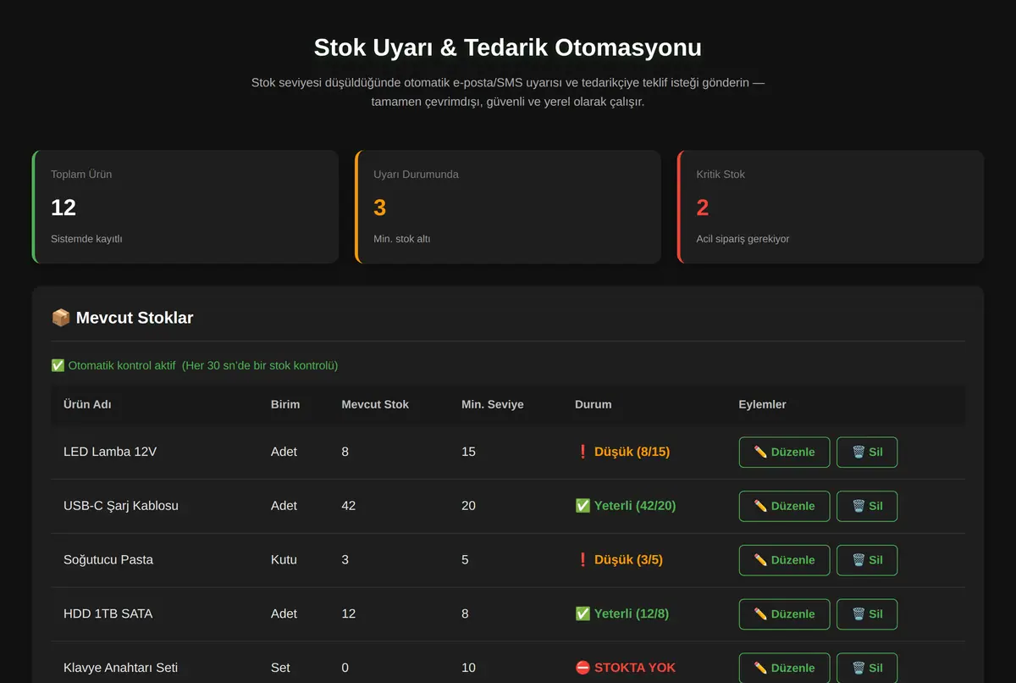The height and width of the screenshot is (683, 1016).
Task: Click Sil for USB-C Şarj Kablosu
Action: pos(867,506)
